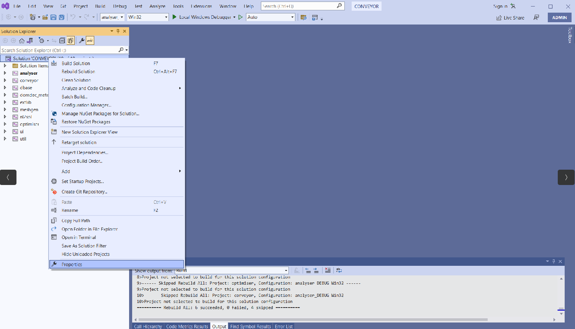Open the Win32 platform dropdown
Screen dimensions: 575x329
click(148, 17)
